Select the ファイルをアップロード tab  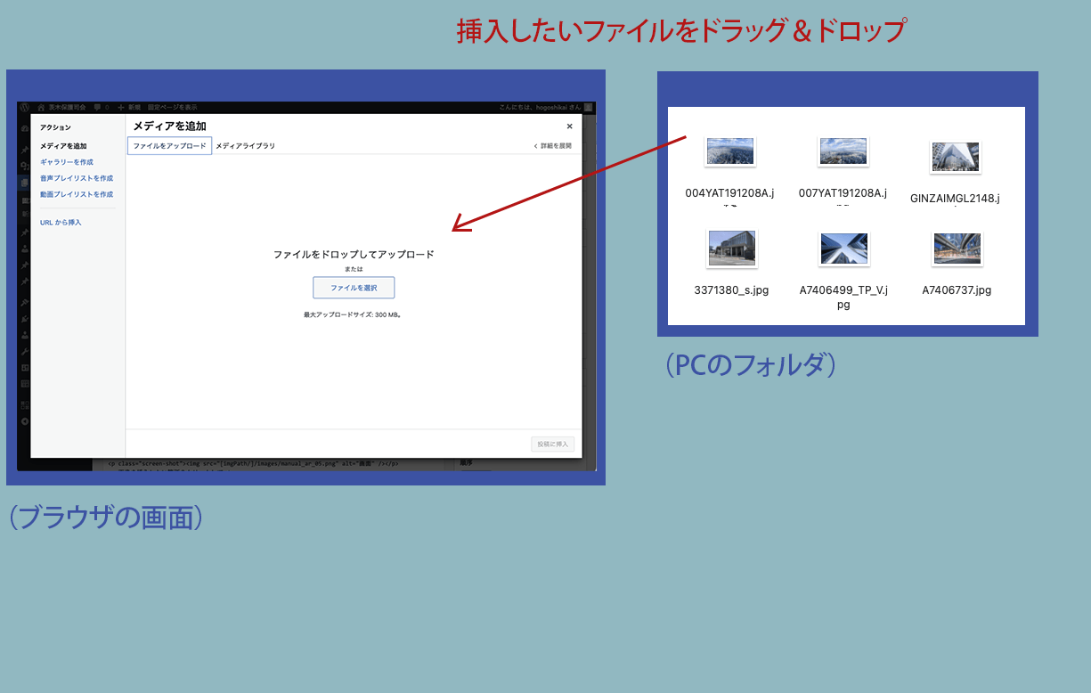click(169, 145)
